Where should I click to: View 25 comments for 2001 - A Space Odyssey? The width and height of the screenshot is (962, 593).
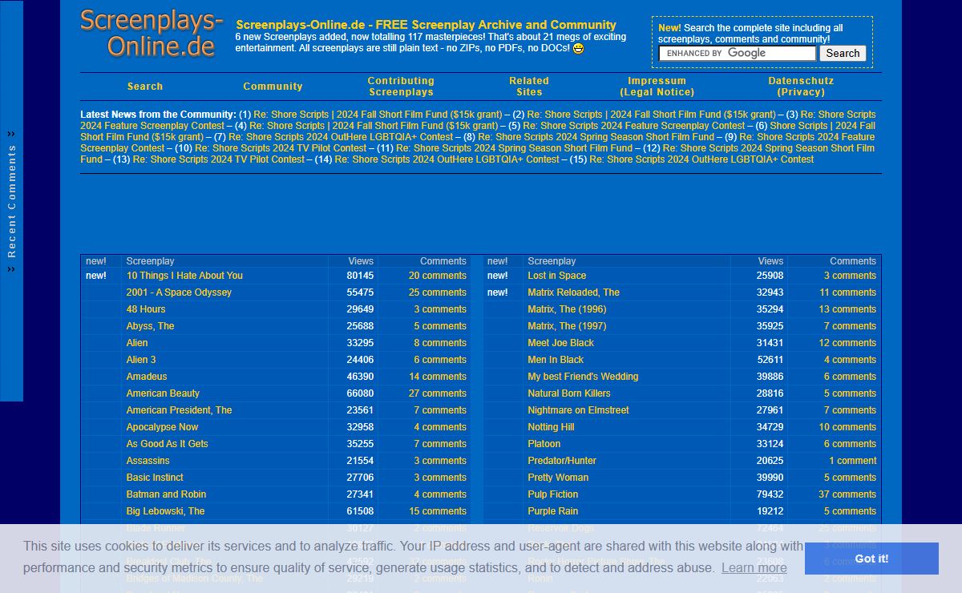point(437,292)
